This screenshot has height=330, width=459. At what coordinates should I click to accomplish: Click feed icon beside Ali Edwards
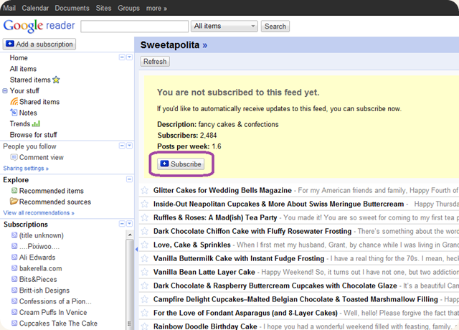(x=14, y=257)
